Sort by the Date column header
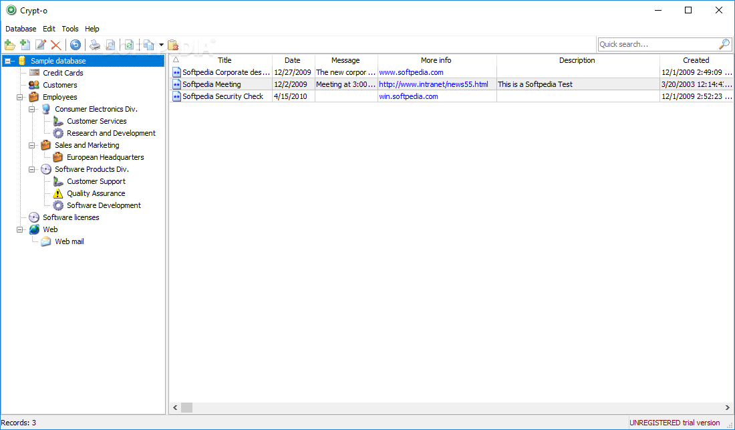 click(293, 60)
